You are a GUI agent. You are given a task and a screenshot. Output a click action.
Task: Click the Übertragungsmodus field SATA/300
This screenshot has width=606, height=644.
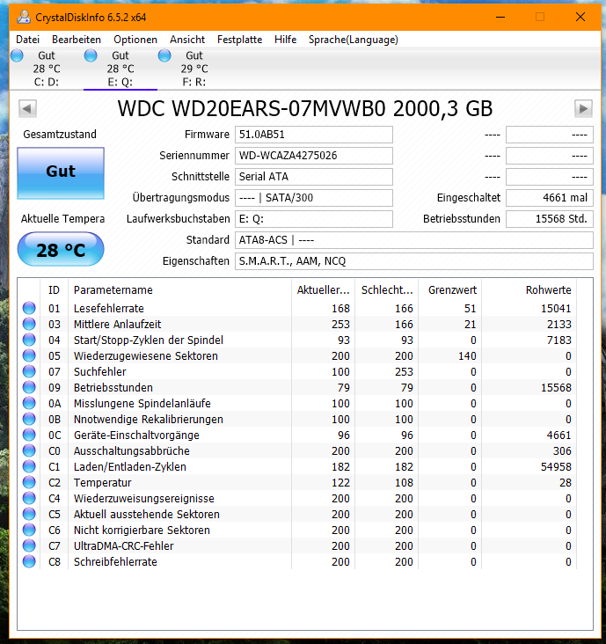pos(314,198)
